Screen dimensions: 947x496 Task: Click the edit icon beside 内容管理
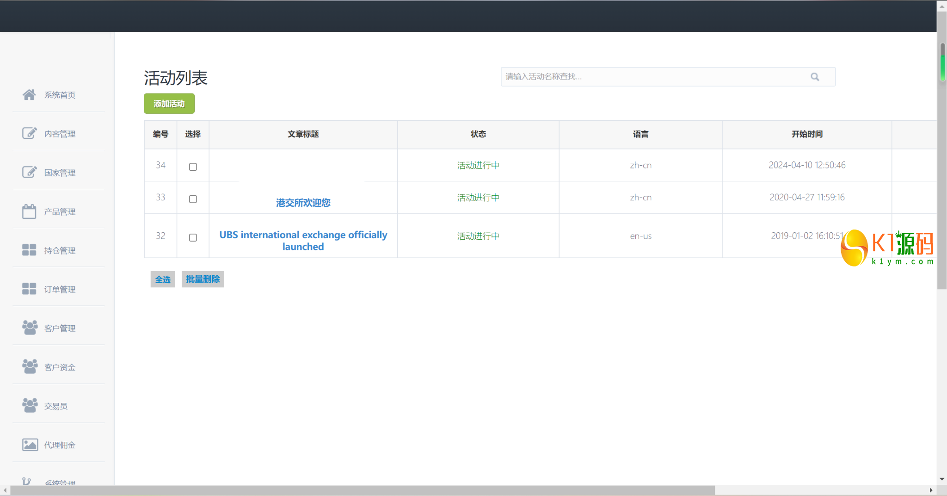(x=29, y=133)
